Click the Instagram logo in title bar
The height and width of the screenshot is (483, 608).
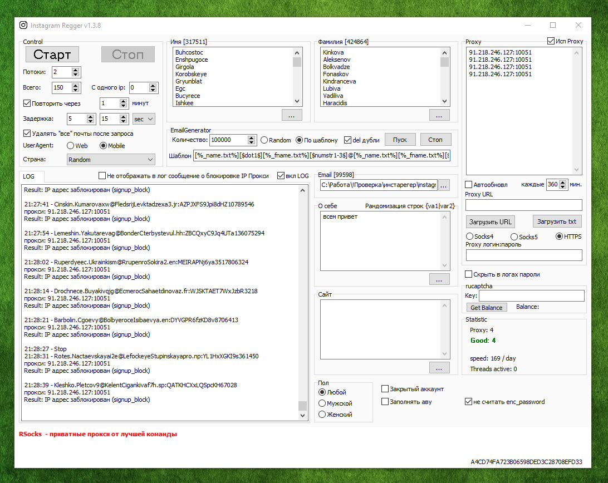click(23, 25)
